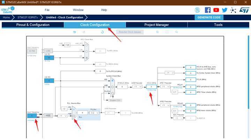Click the LSI RC value box
The height and width of the screenshot is (140, 251).
[49, 57]
